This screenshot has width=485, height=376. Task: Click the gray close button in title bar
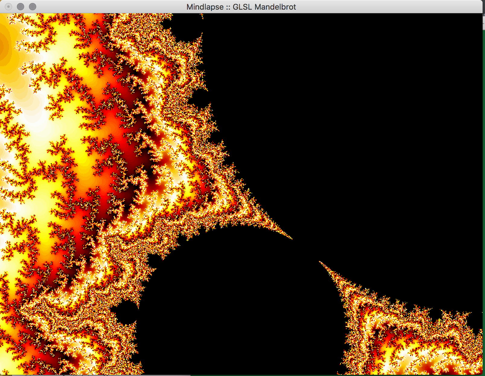pos(9,7)
